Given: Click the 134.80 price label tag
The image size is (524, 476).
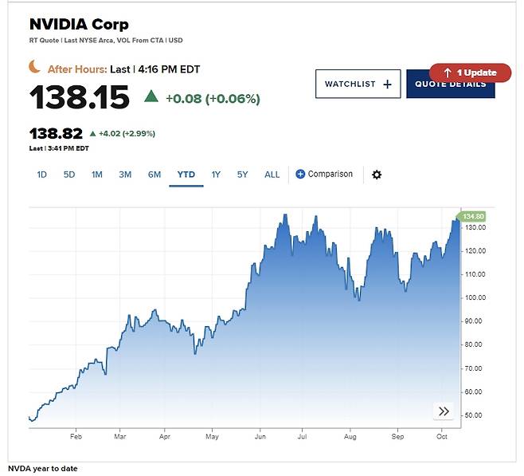Looking at the screenshot, I should [471, 216].
